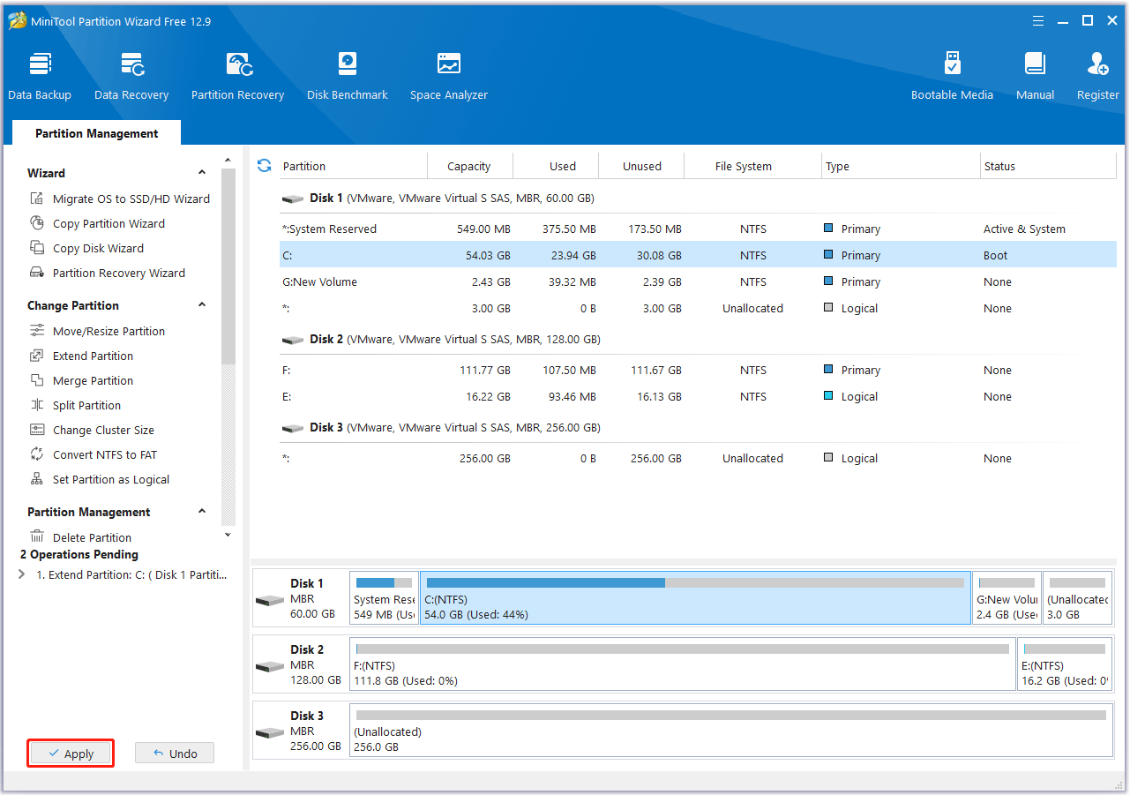
Task: Sort by the Partition column header
Action: click(x=353, y=166)
